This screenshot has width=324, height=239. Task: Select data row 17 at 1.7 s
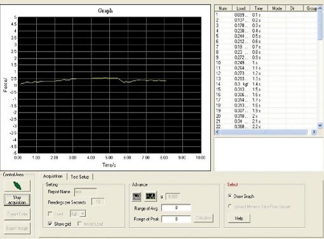coord(266,100)
